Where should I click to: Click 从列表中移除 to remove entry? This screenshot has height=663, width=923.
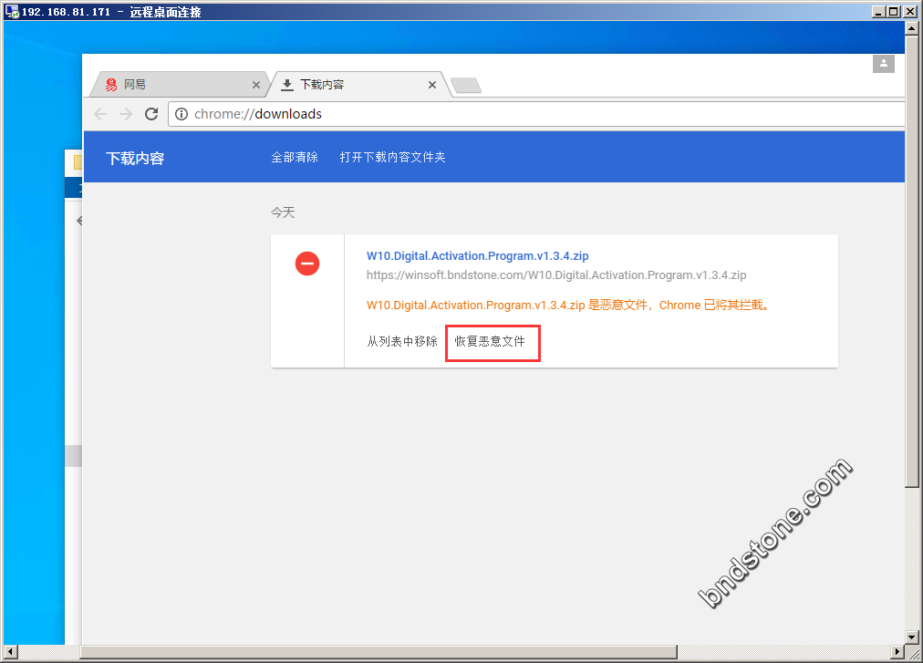coord(402,341)
